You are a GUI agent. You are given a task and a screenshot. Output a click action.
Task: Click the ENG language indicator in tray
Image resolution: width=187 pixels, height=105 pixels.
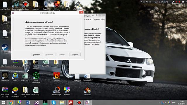174,102
